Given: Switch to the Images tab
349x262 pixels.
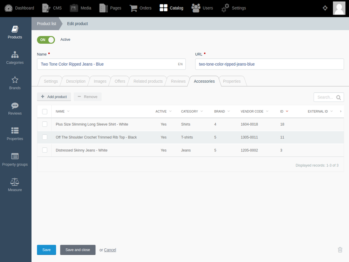Looking at the screenshot, I should [x=100, y=81].
